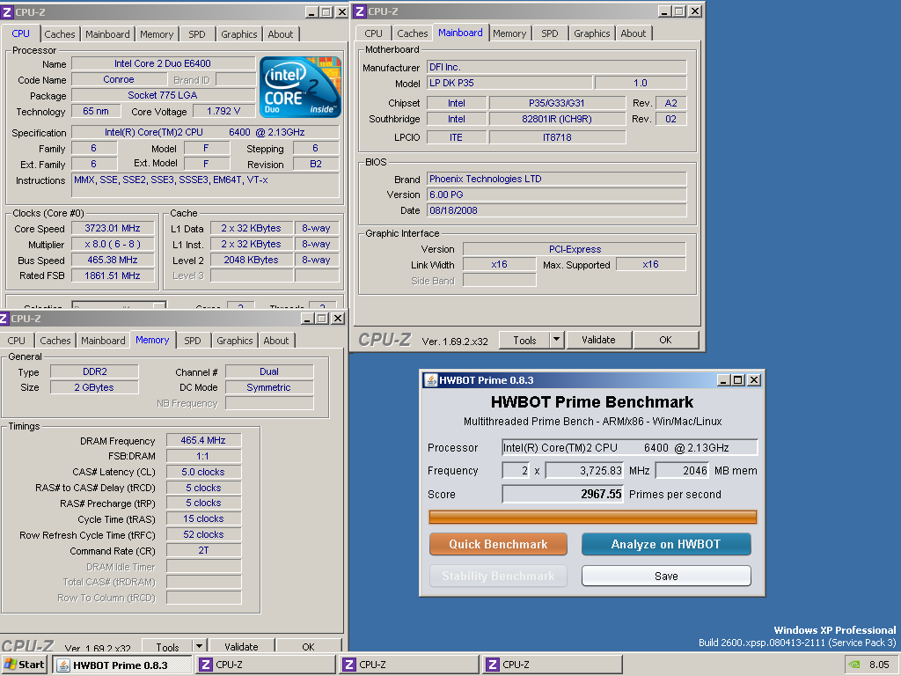Open the Graphics tab in the CPU window
Image resolution: width=901 pixels, height=676 pixels.
239,34
